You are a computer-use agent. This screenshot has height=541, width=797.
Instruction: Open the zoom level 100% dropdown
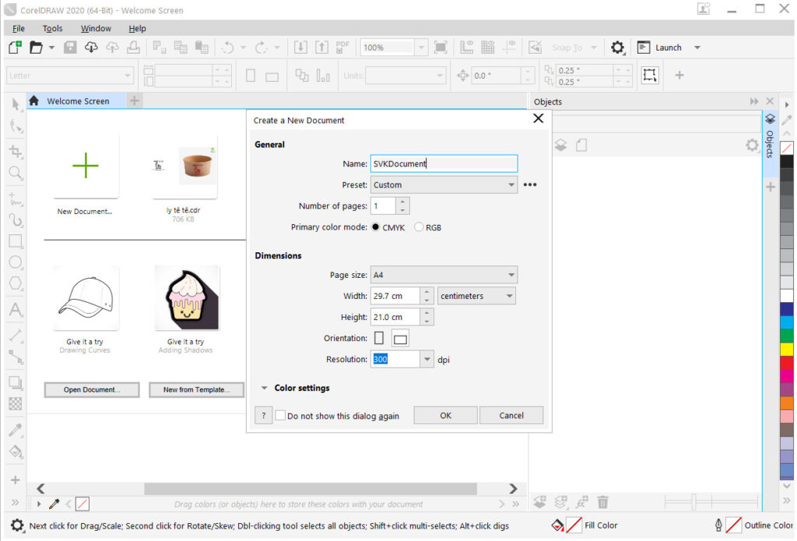tap(421, 47)
